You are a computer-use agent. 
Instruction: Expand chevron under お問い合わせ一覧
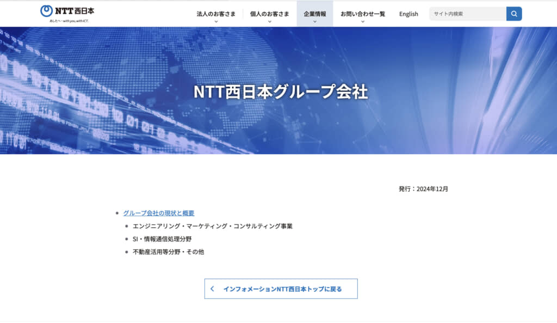pyautogui.click(x=363, y=22)
